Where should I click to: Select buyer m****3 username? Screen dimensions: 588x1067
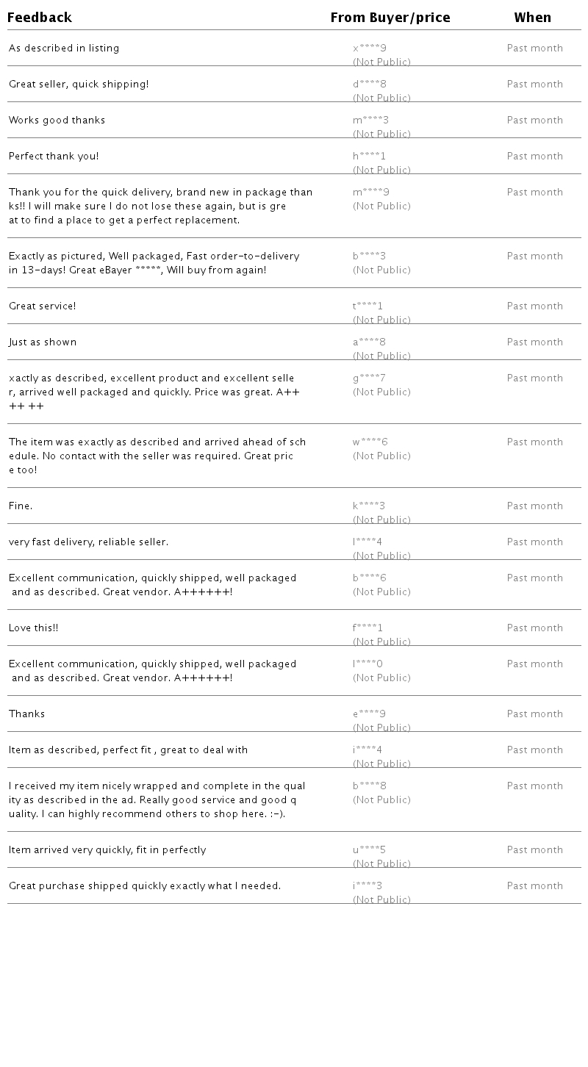(370, 121)
